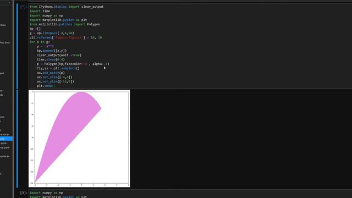This screenshot has width=352, height=198.
Task: Click 'import numpy as np' in cell [3]
Action: pos(46,193)
